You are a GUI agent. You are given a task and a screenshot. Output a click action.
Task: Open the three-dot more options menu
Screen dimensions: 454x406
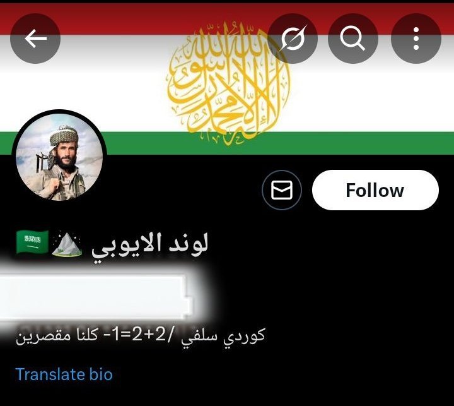pyautogui.click(x=416, y=39)
